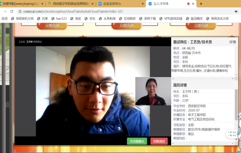Open the hao123 bookmark
This screenshot has height=153, width=241.
pyautogui.click(x=59, y=18)
